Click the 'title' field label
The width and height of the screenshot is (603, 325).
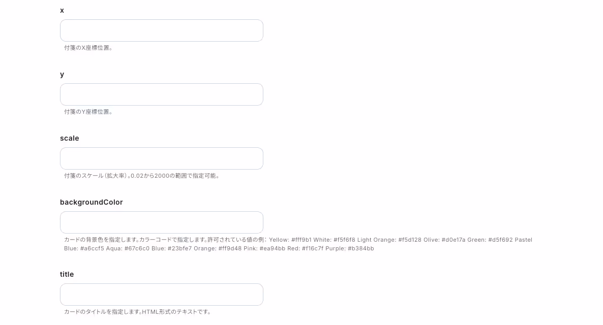point(67,274)
